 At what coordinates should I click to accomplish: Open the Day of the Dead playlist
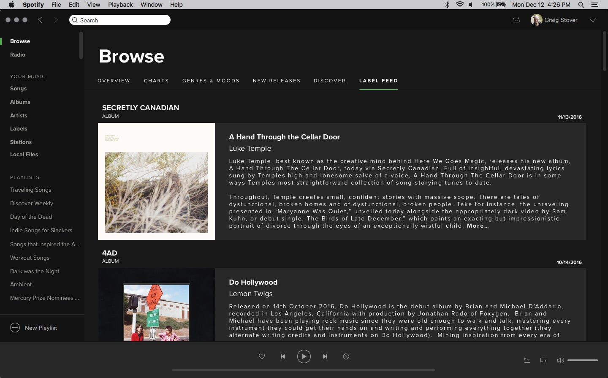[x=31, y=217]
